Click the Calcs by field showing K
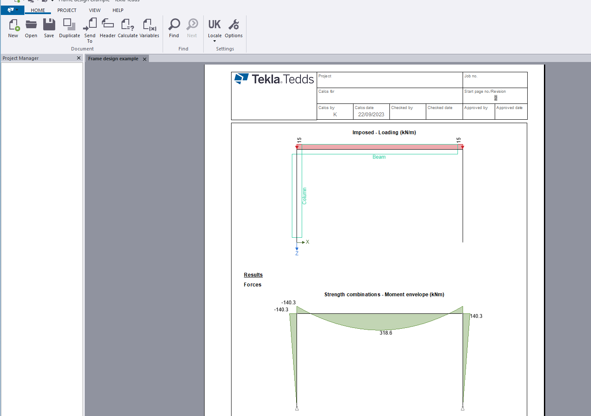This screenshot has width=591, height=416. [335, 112]
